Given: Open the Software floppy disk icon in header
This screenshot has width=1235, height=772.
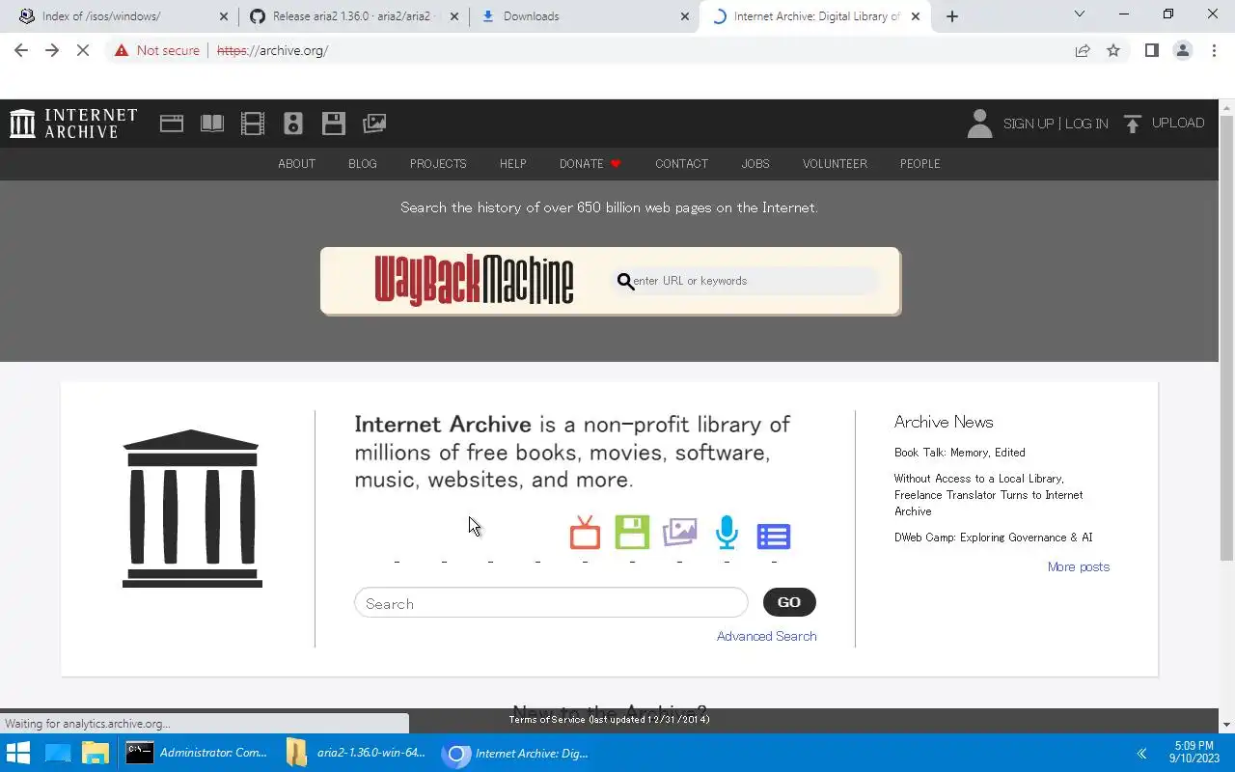Looking at the screenshot, I should click(334, 124).
